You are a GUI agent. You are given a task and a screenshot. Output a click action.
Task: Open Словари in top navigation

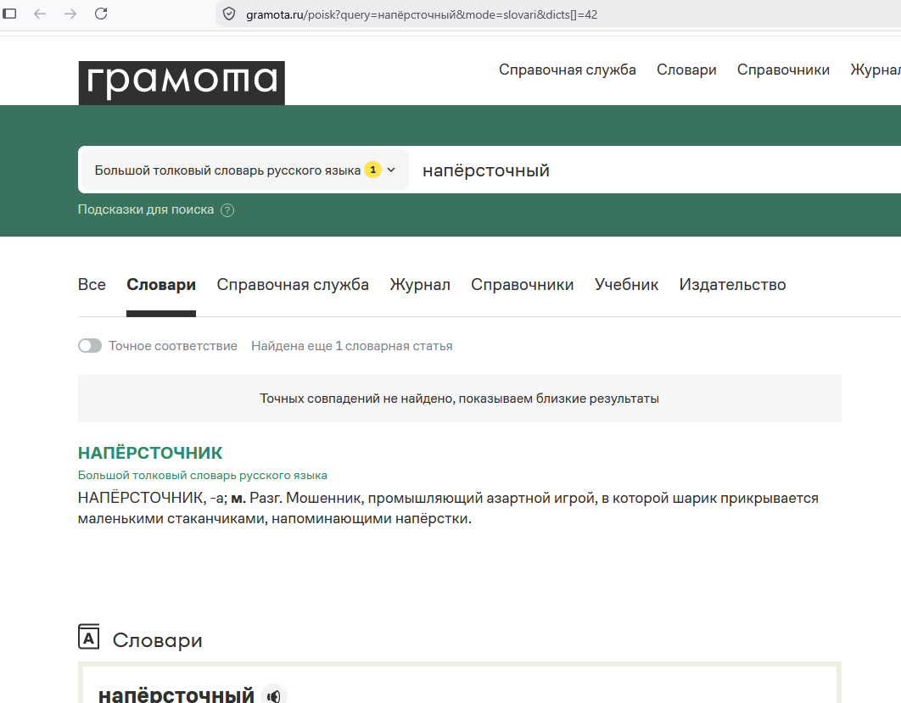tap(686, 70)
